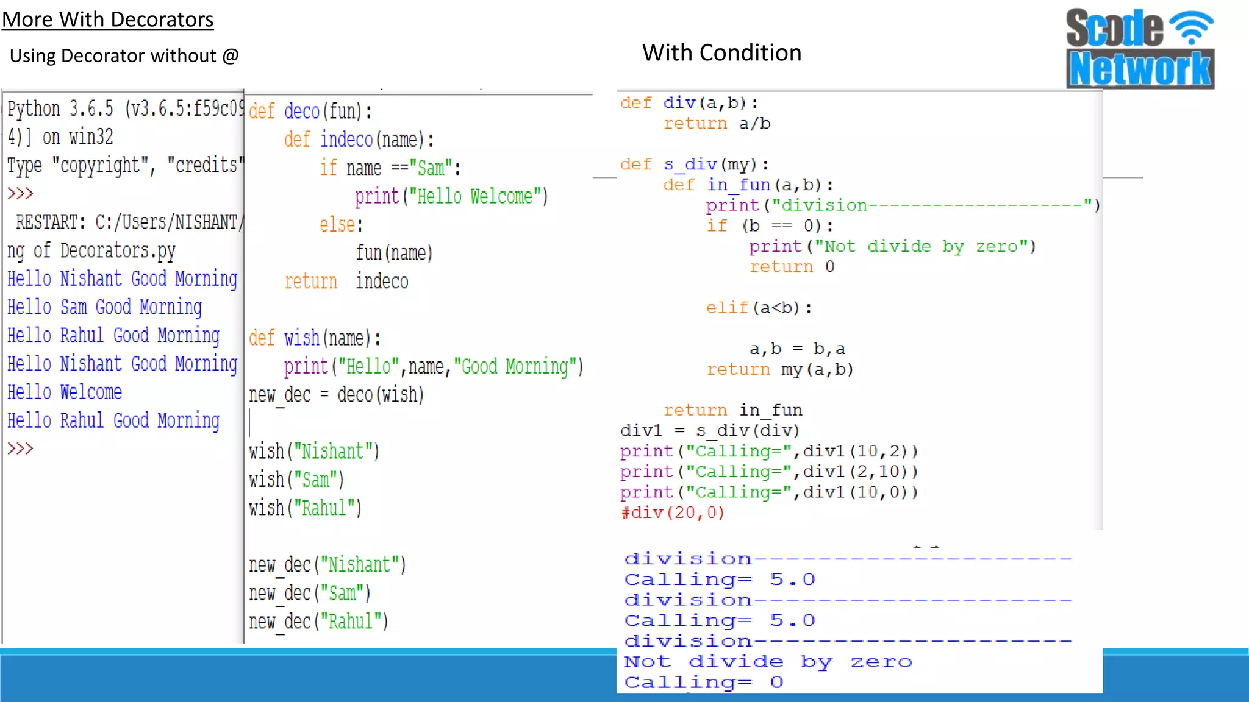Click the wish("Nishant") call
Image resolution: width=1249 pixels, height=702 pixels.
314,451
